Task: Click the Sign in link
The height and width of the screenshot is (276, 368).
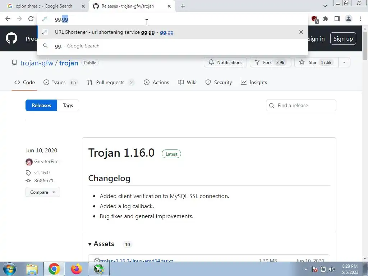Action: coord(316,39)
